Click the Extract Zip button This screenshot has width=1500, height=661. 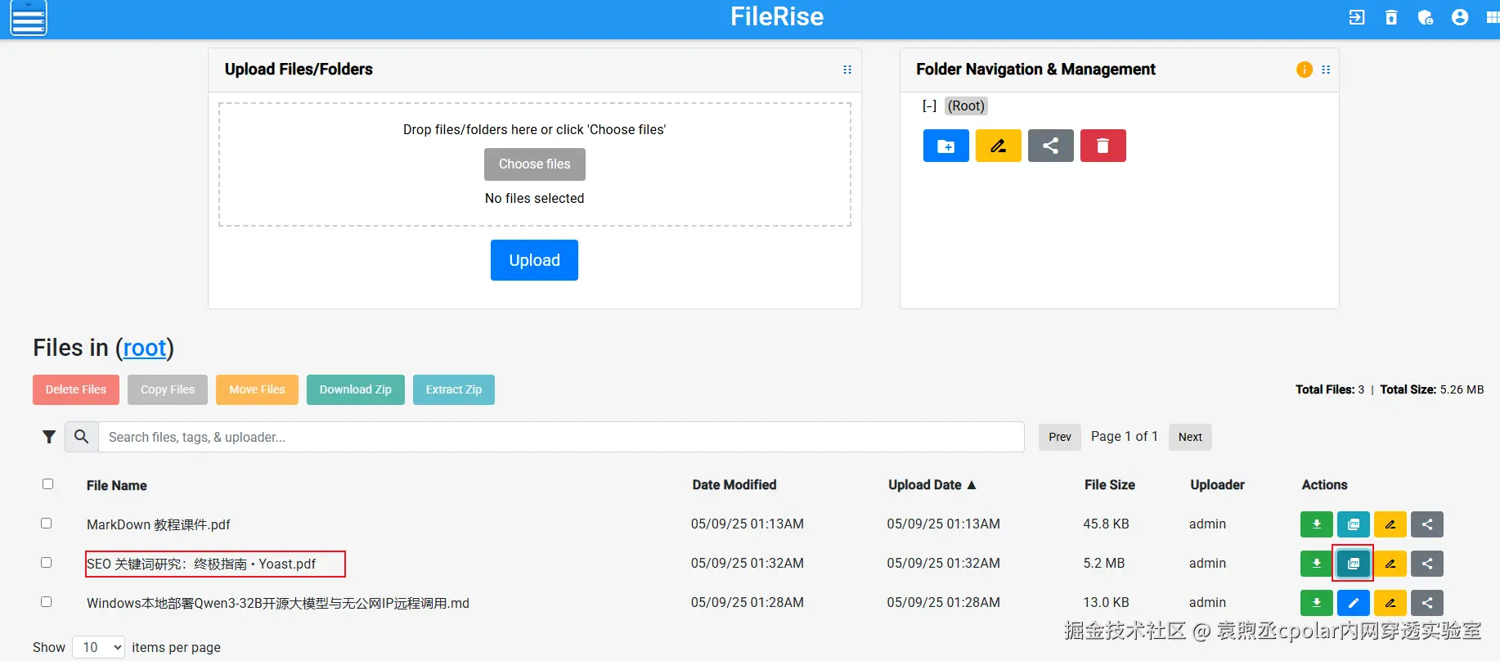[454, 390]
